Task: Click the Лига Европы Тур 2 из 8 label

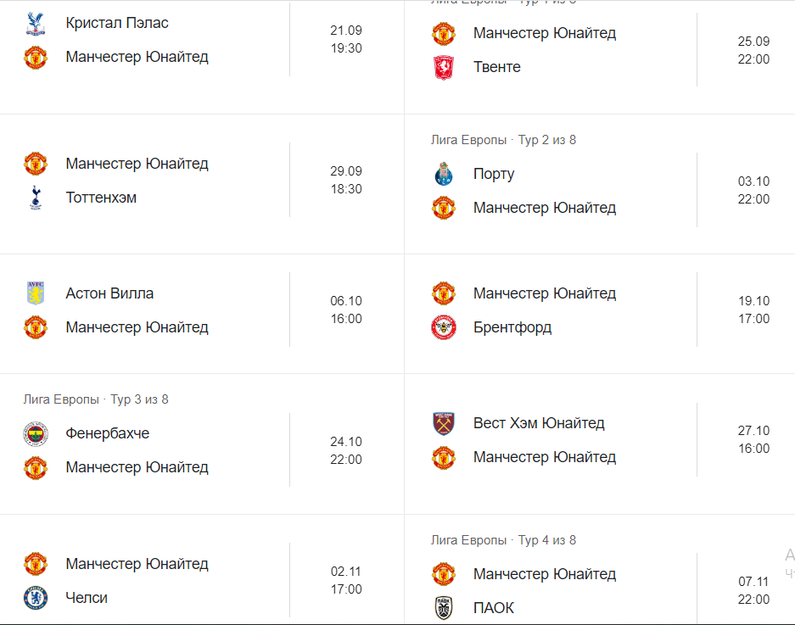Action: (503, 140)
